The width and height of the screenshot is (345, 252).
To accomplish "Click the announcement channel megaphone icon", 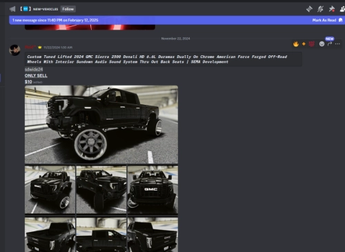I will [12, 9].
